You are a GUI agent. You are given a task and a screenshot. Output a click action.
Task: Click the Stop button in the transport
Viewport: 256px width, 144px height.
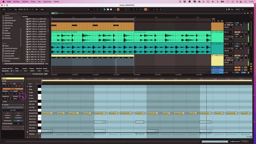108,10
